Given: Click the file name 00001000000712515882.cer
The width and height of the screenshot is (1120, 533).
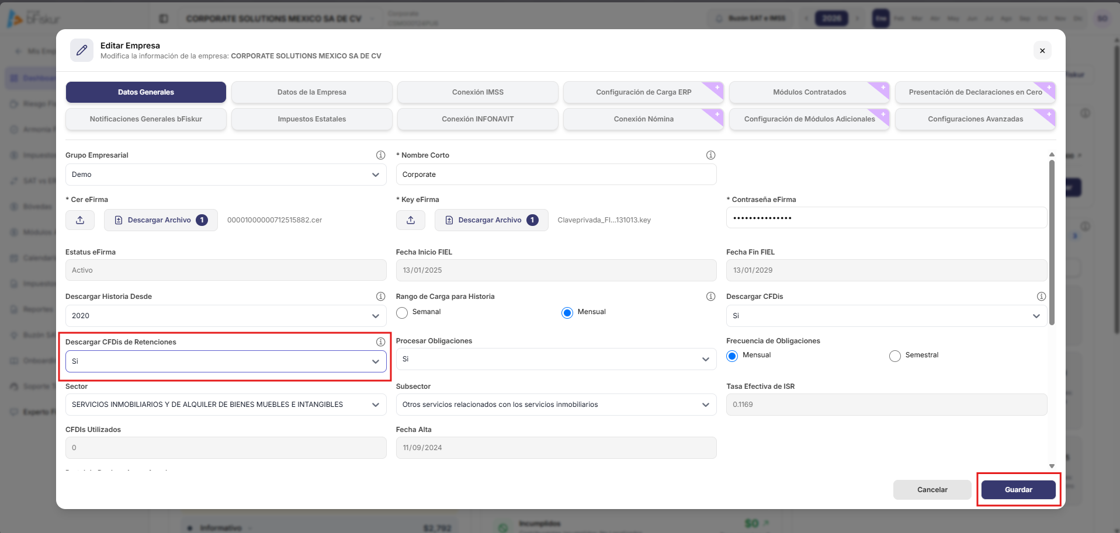Looking at the screenshot, I should tap(275, 220).
